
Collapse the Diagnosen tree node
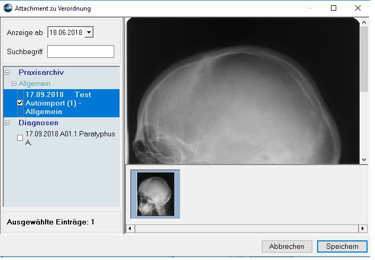point(7,123)
